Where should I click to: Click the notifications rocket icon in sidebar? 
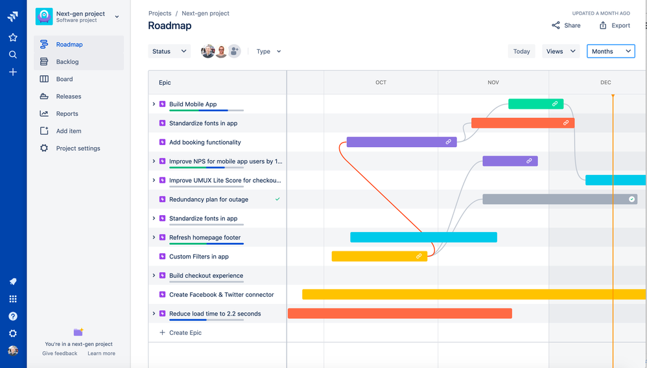(13, 281)
